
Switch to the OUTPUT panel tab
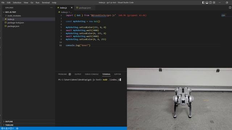[78, 74]
